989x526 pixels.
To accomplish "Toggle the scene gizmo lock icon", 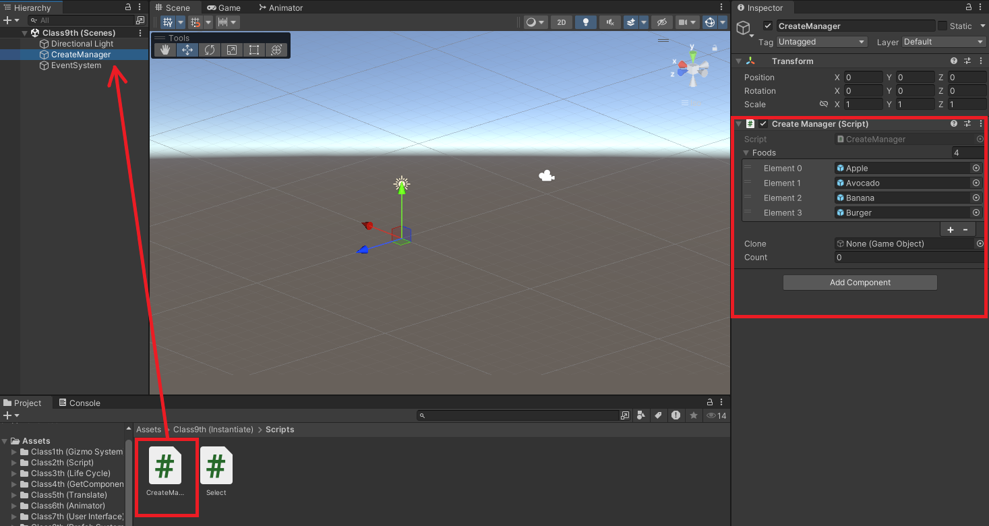I will click(x=715, y=48).
